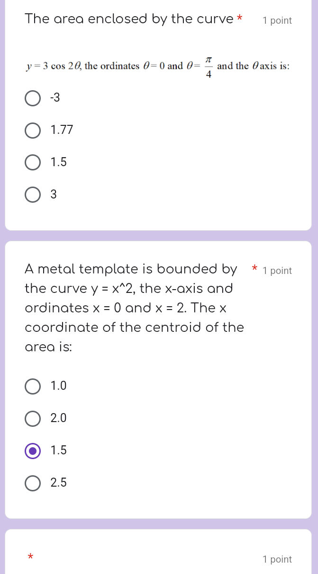The width and height of the screenshot is (318, 574).
Task: Choose 2.0 as the centroid x coordinate
Action: click(32, 419)
